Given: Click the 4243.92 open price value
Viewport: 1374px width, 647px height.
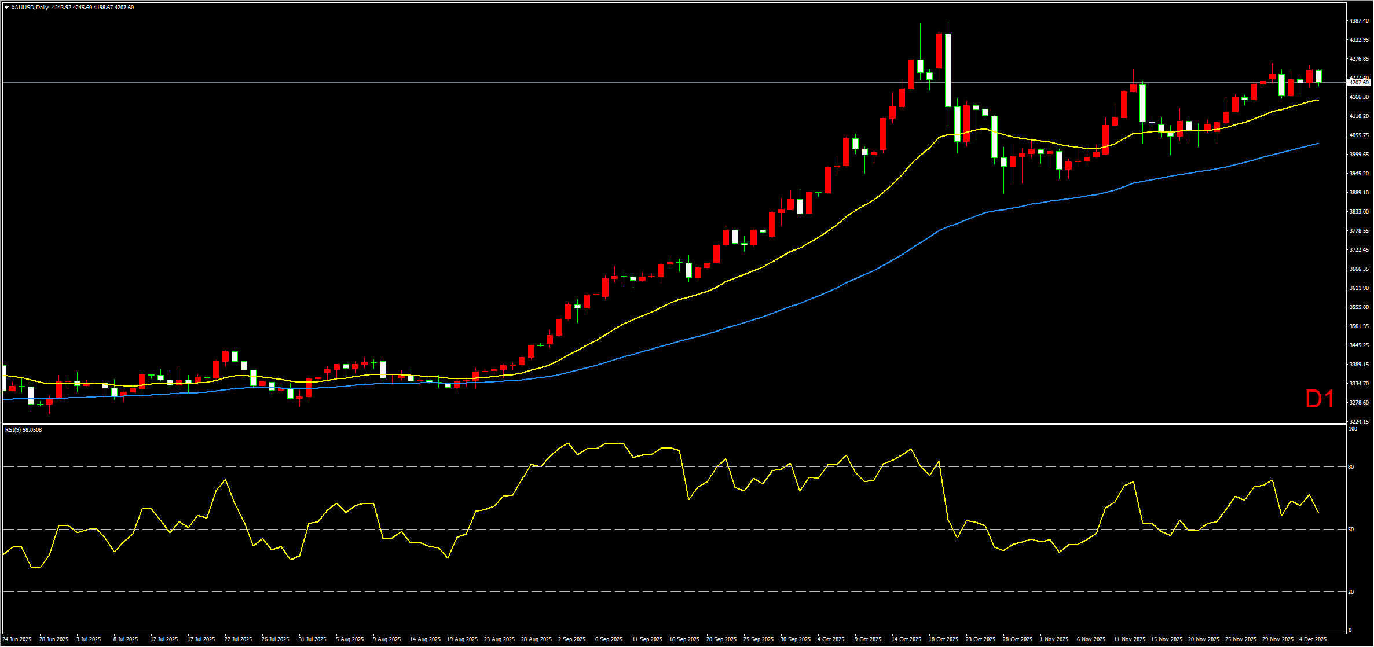Looking at the screenshot, I should (x=61, y=8).
